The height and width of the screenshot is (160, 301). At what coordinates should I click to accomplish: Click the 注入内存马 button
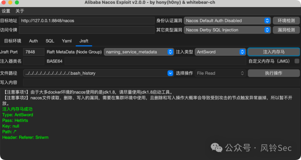(274, 52)
